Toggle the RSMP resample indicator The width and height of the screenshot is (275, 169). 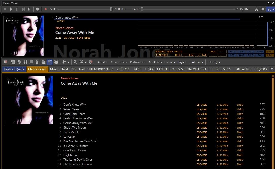[x=250, y=55]
